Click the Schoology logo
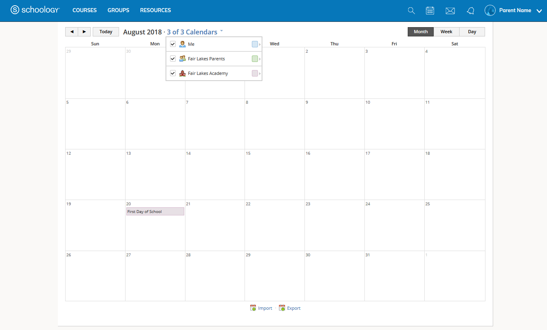Viewport: 547px width, 330px height. 35,10
